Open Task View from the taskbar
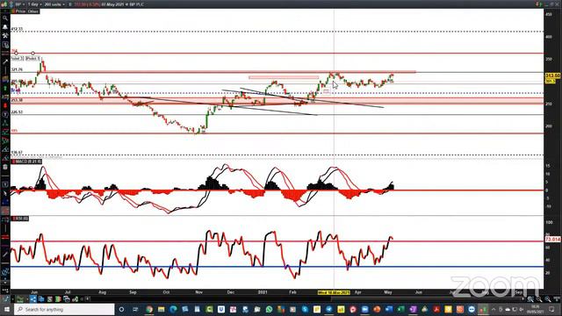 click(x=135, y=310)
